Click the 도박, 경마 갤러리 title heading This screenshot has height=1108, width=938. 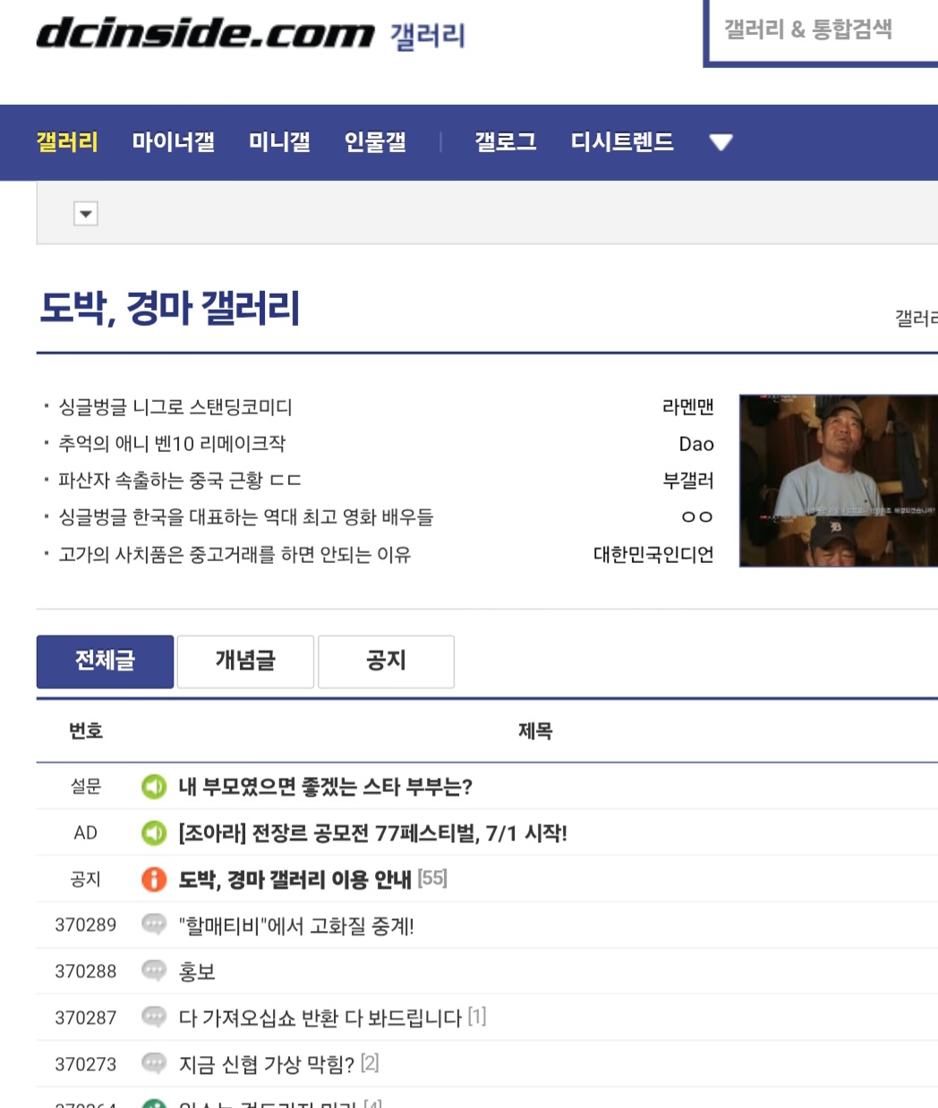pos(170,309)
